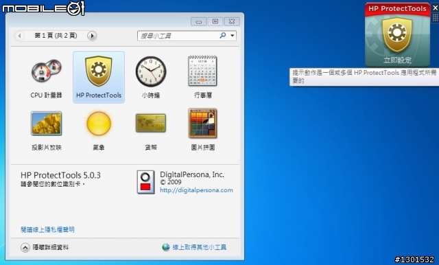Viewport: 439px width, 265px height.
Task: Close the desktop HP ProtectTools gadget
Action: tap(435, 8)
